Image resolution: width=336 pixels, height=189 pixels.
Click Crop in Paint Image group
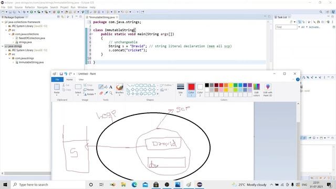coord(88,85)
